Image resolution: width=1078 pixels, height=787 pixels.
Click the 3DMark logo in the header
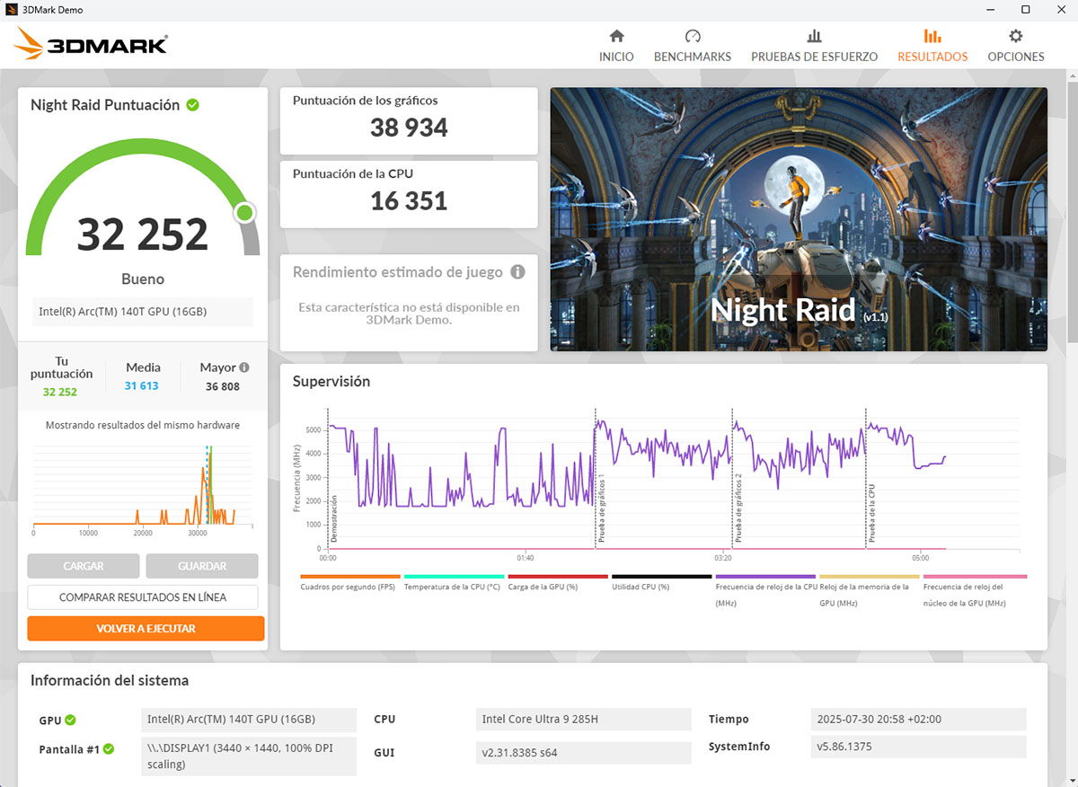click(91, 43)
